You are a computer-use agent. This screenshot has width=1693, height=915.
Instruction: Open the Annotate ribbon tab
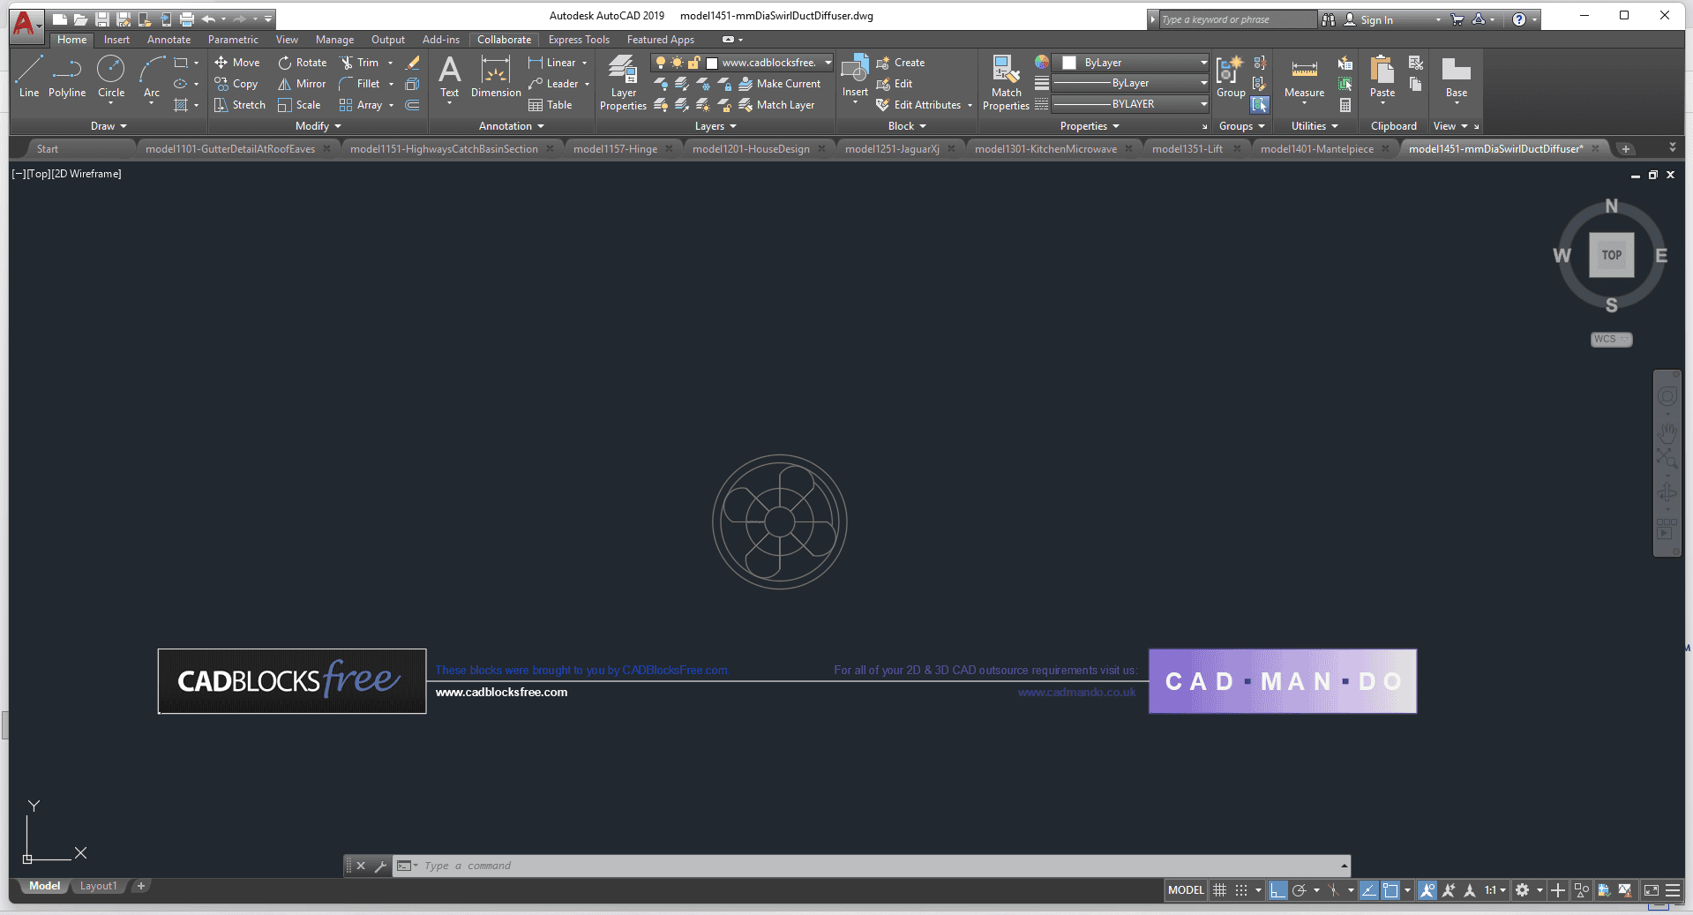pyautogui.click(x=169, y=40)
